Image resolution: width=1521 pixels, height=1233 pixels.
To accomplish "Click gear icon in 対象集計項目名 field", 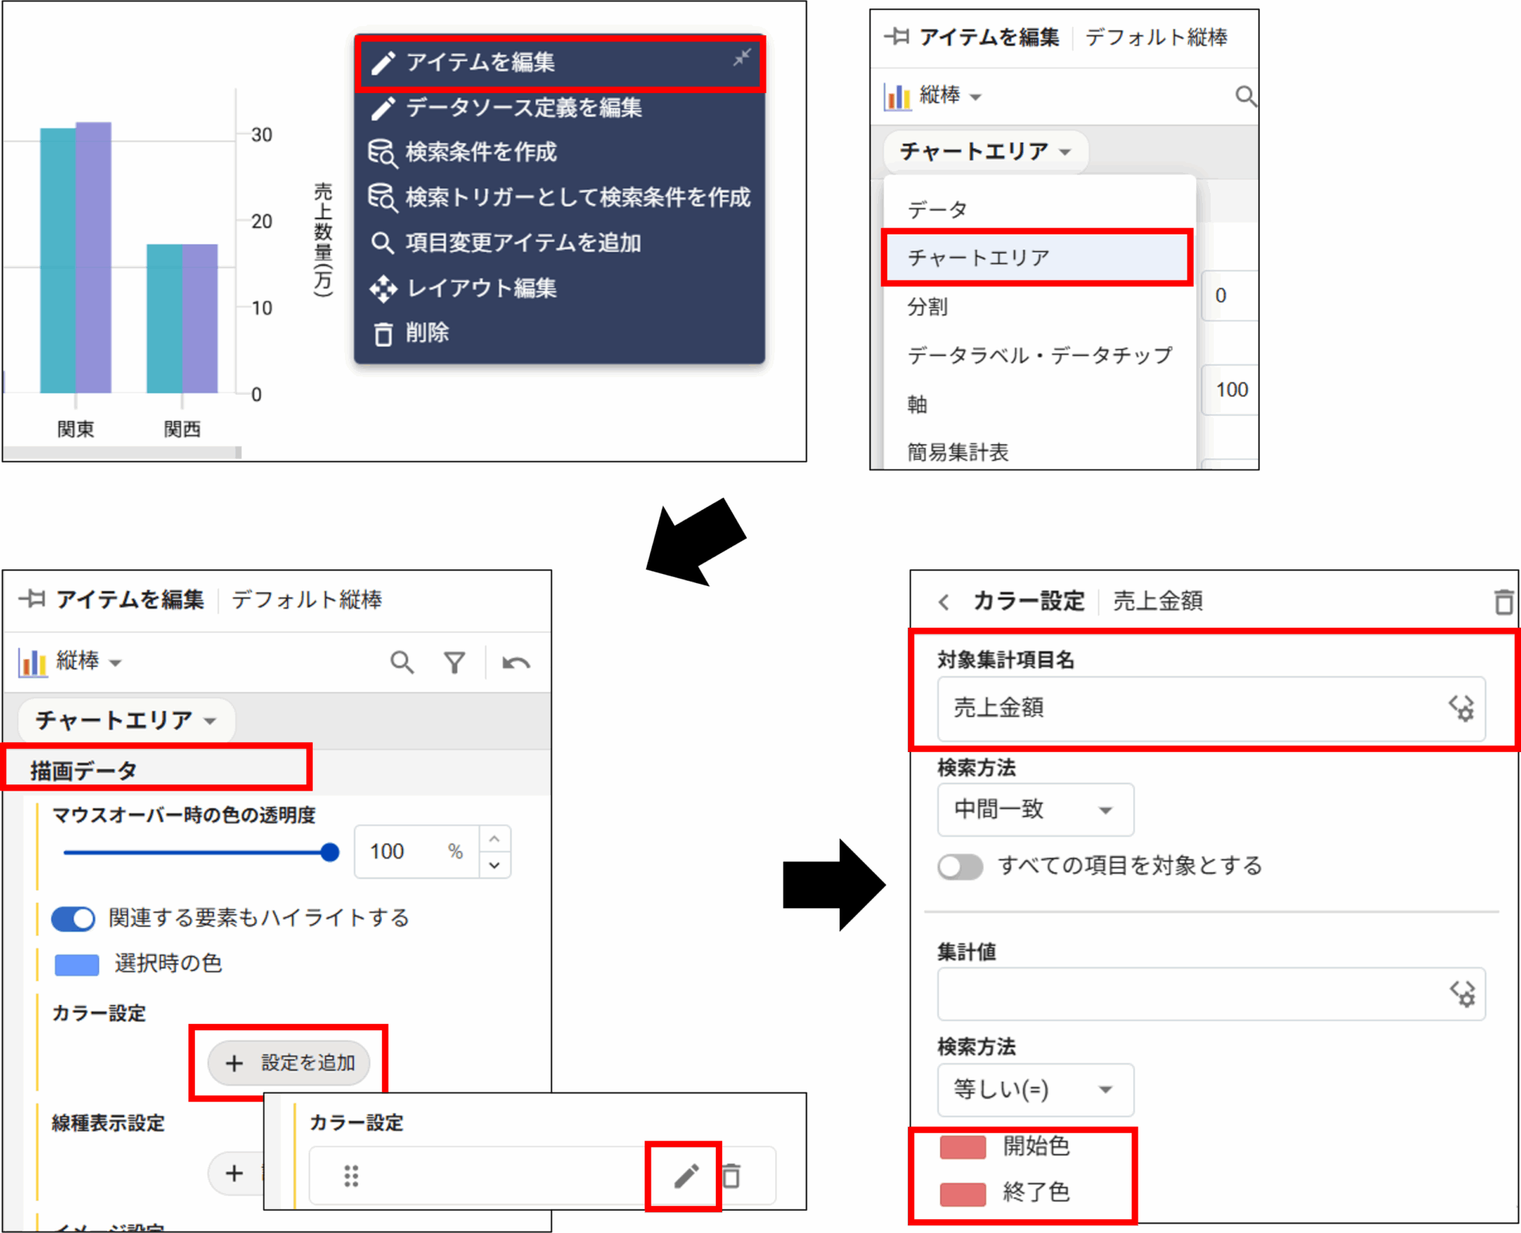I will (x=1461, y=708).
